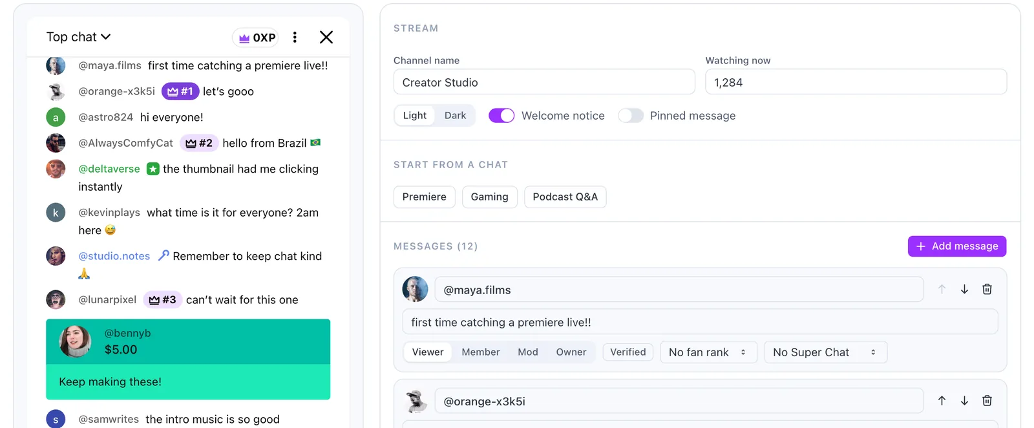Select the Owner role
This screenshot has height=428, width=1034.
coord(571,352)
